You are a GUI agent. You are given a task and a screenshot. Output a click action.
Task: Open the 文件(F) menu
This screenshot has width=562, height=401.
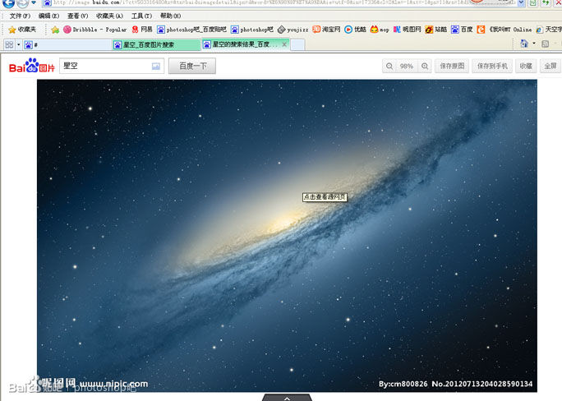pos(20,16)
